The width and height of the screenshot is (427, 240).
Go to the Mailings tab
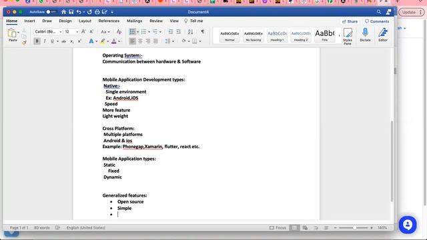click(134, 21)
